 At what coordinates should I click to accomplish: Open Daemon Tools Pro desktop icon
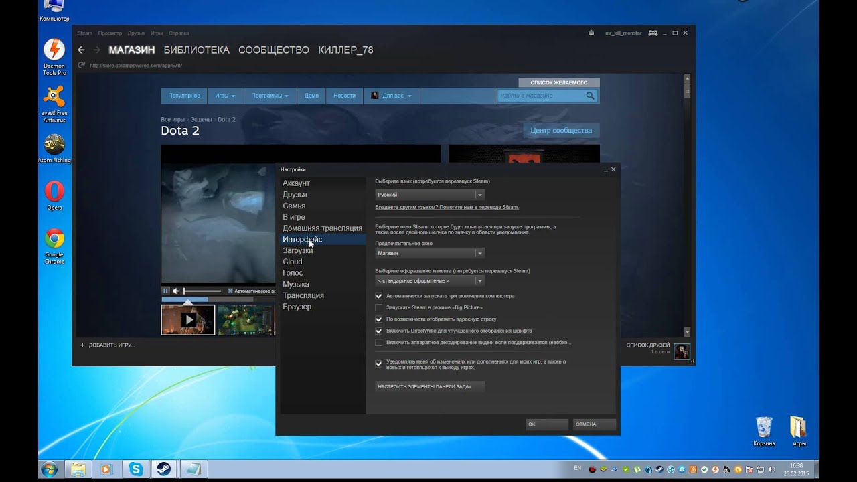click(x=54, y=57)
